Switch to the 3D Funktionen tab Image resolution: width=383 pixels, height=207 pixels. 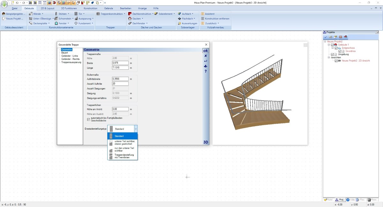coord(69,8)
